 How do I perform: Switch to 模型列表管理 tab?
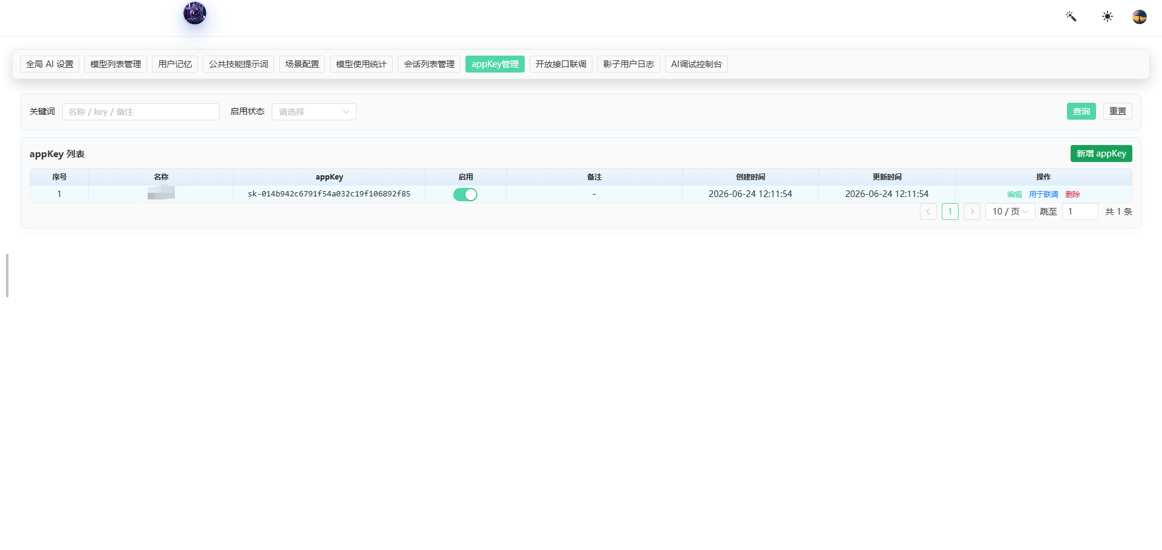[x=116, y=64]
